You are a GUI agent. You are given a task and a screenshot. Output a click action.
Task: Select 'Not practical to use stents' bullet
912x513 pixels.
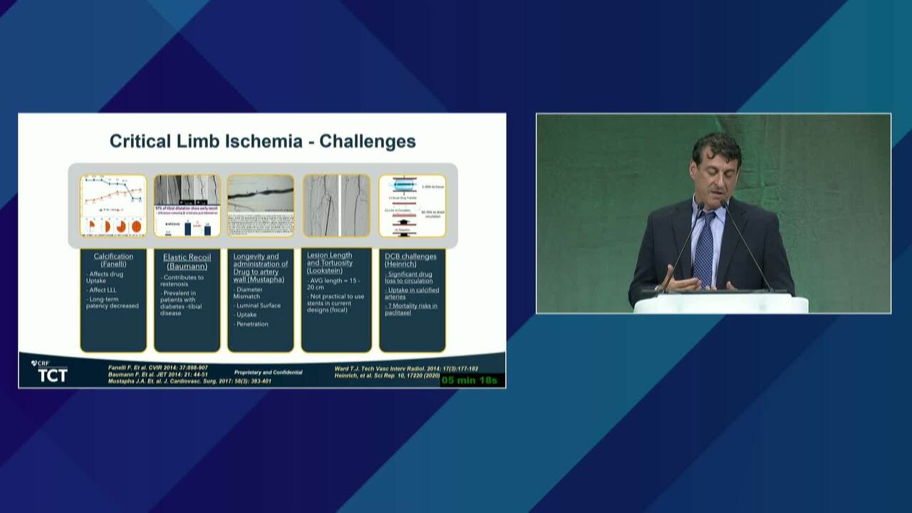tap(336, 303)
